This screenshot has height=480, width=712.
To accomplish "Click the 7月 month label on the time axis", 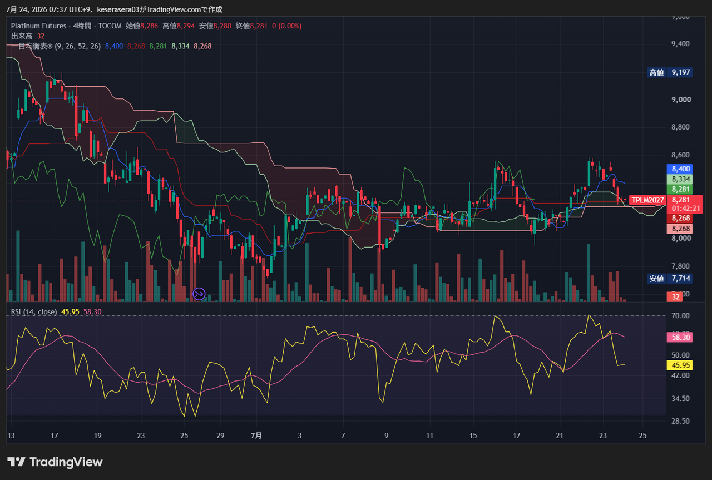I will (x=256, y=436).
